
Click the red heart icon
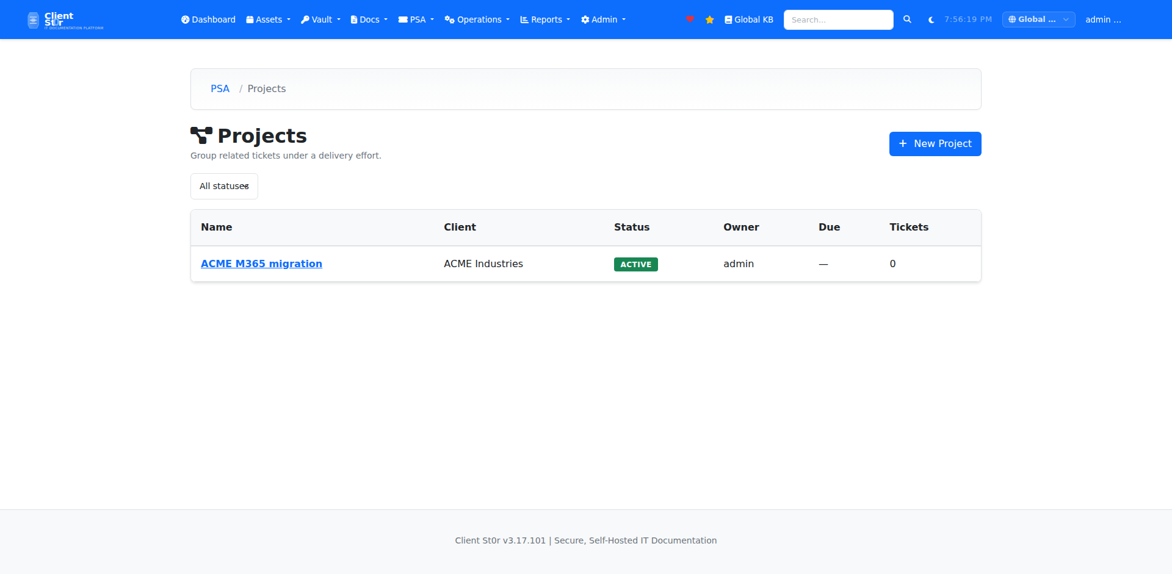690,20
